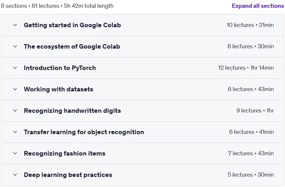Open the Introduction to PyTorch section title
Viewport: 285px width, 187px height.
pyautogui.click(x=60, y=68)
